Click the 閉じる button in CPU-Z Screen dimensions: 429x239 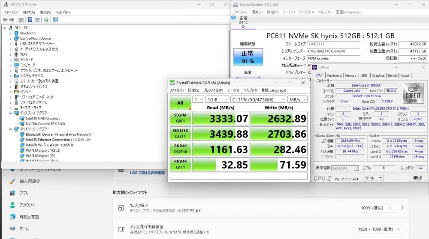pyautogui.click(x=417, y=178)
